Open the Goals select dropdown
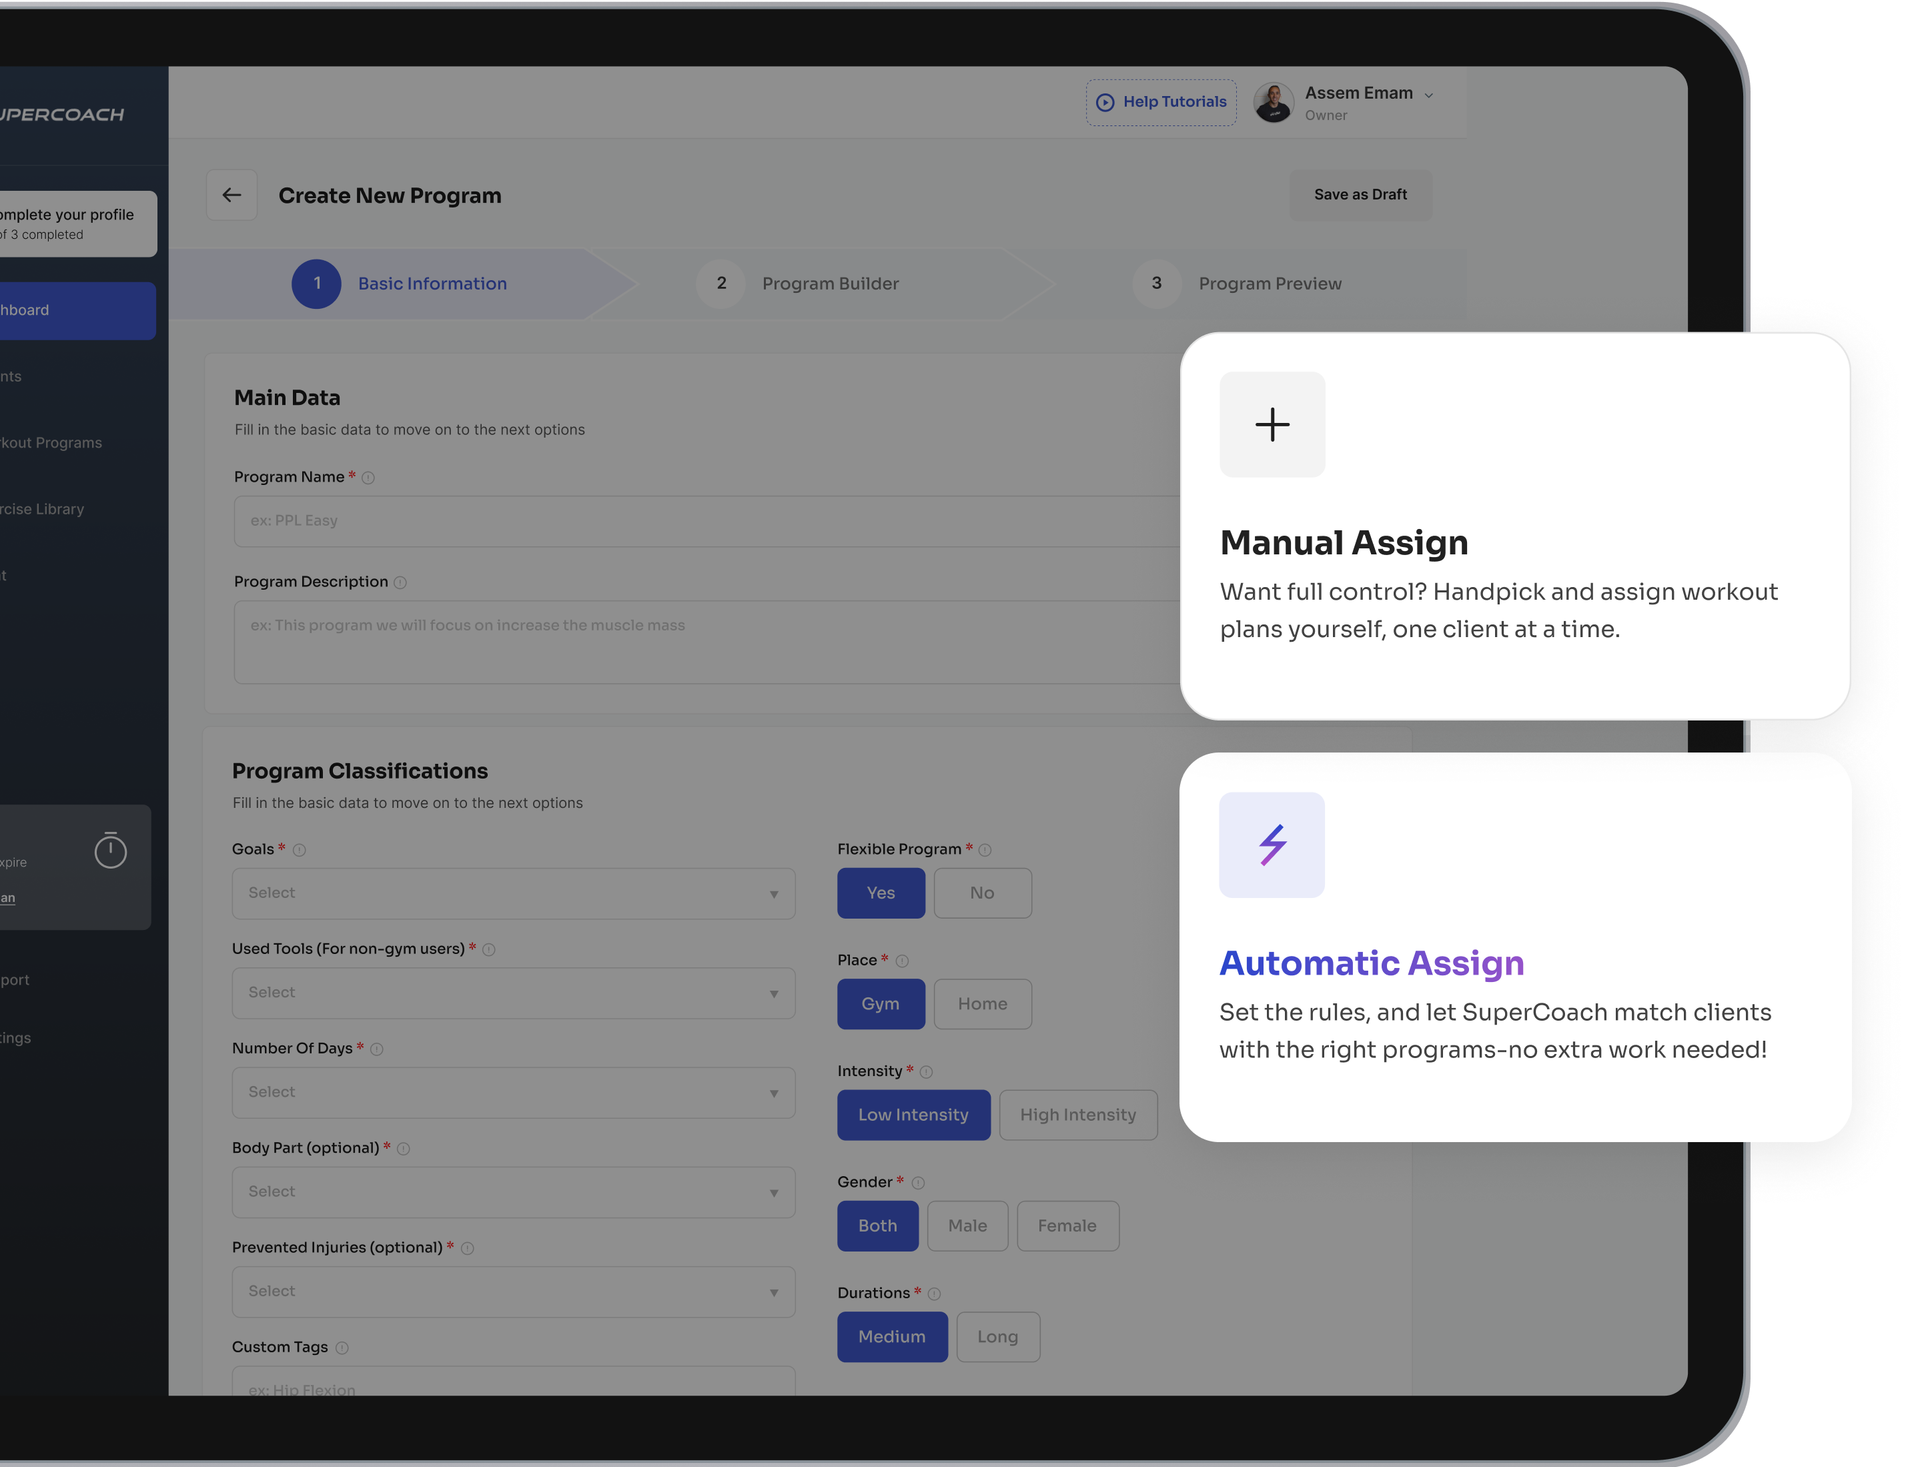This screenshot has height=1467, width=1912. point(514,893)
